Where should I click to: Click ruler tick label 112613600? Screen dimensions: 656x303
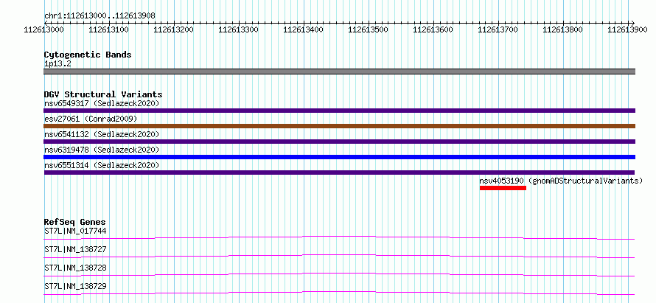433,29
